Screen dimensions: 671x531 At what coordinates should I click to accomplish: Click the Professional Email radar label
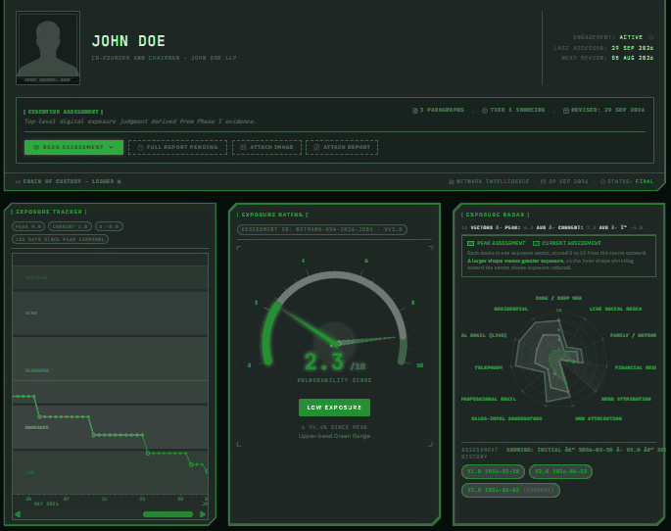(x=488, y=399)
